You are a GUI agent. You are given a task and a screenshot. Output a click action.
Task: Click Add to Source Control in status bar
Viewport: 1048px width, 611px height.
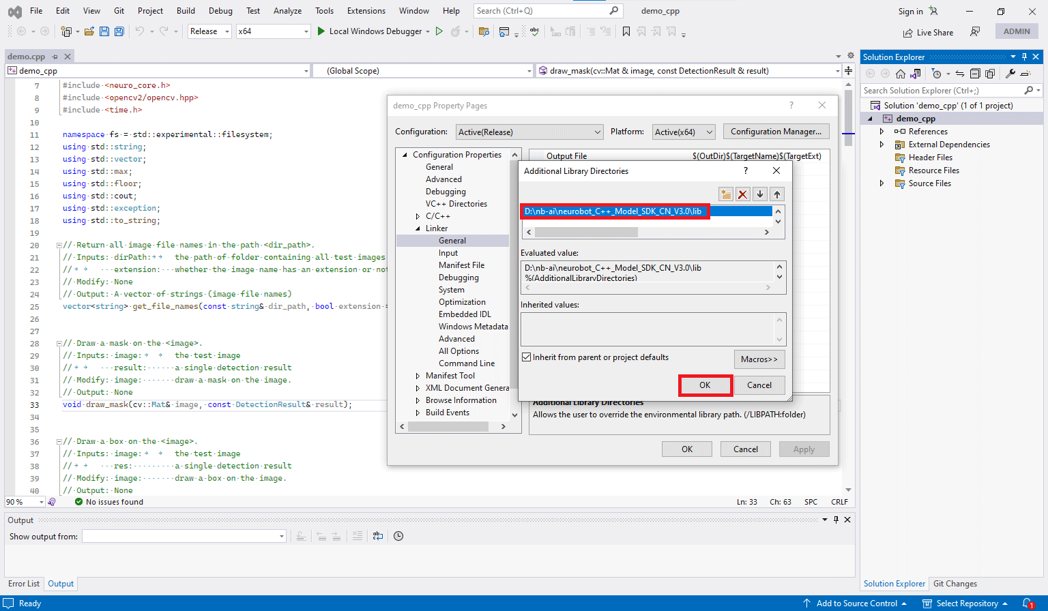[x=857, y=603]
